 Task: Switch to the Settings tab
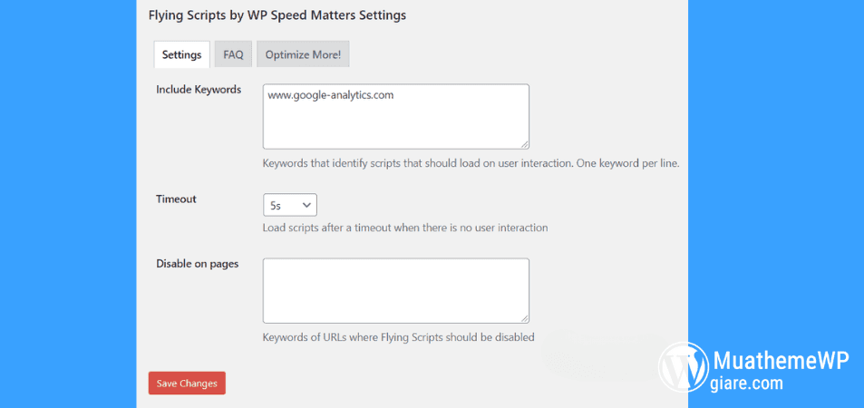pos(181,54)
